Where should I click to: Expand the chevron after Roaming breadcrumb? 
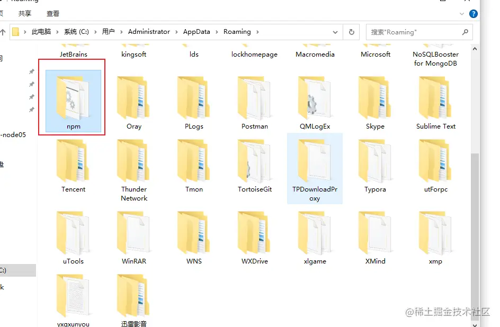[x=257, y=32]
